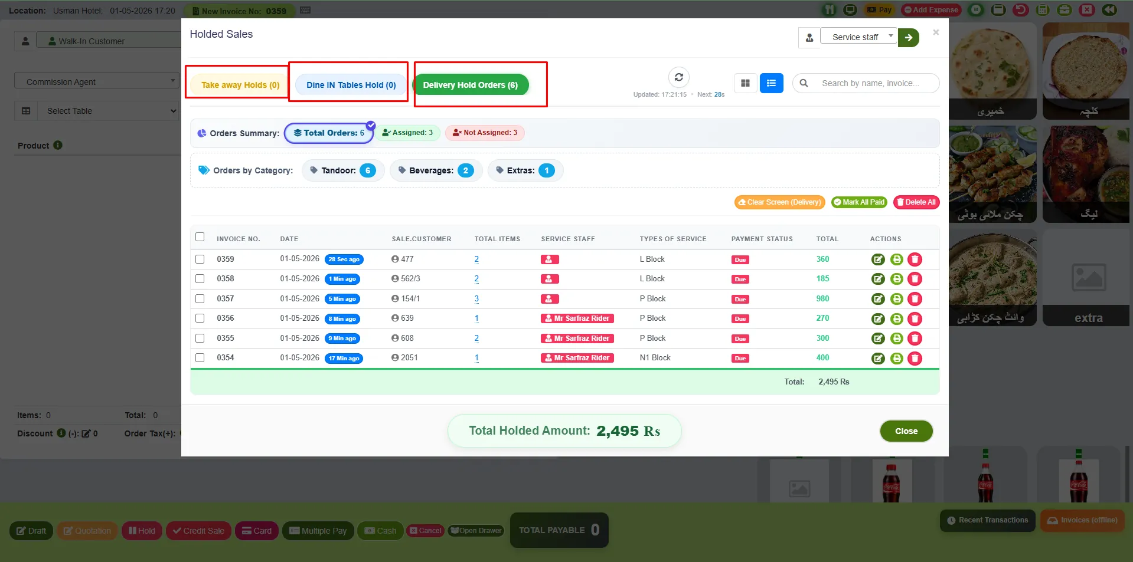
Task: Assign staff icon for invoice 0359
Action: coord(550,259)
